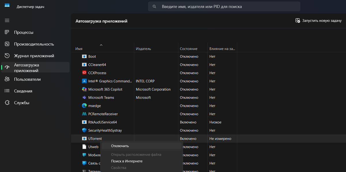This screenshot has height=172, width=346.
Task: Click Открыть расположение файла menu entry
Action: point(142,154)
